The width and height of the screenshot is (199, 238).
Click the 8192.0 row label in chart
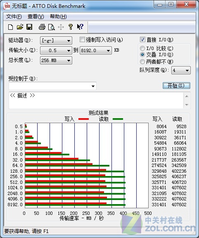click(x=15, y=205)
